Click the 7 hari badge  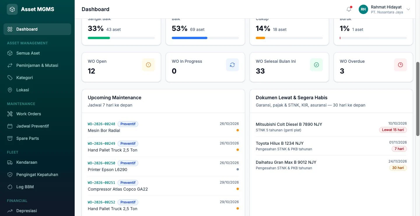pos(399,149)
